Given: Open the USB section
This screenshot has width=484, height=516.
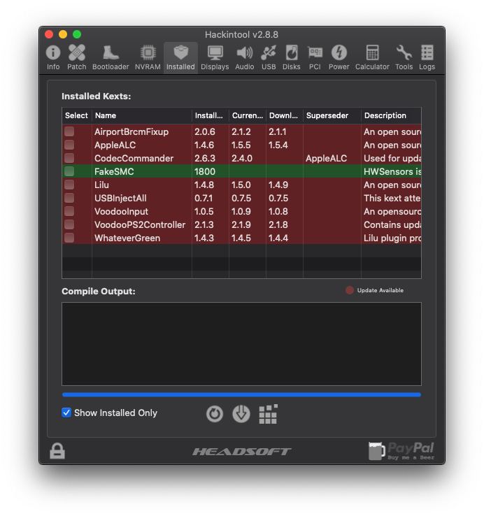Looking at the screenshot, I should (269, 57).
